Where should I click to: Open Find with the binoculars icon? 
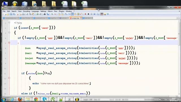tap(45, 14)
